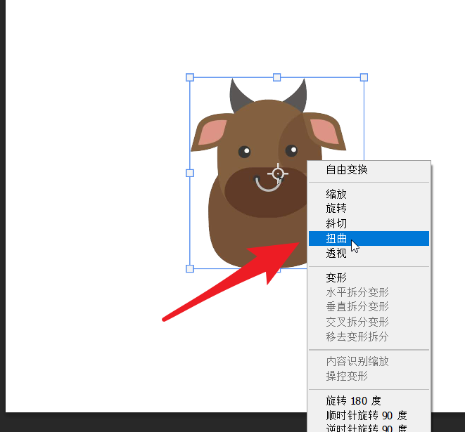Screen dimensions: 465x432
Task: Click the highlighted 扭曲 option
Action: pos(369,238)
